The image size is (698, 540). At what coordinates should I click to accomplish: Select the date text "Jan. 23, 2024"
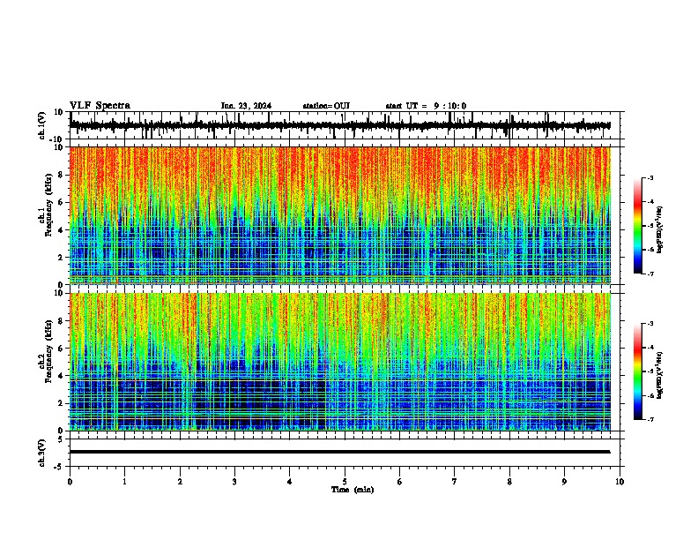tap(246, 106)
